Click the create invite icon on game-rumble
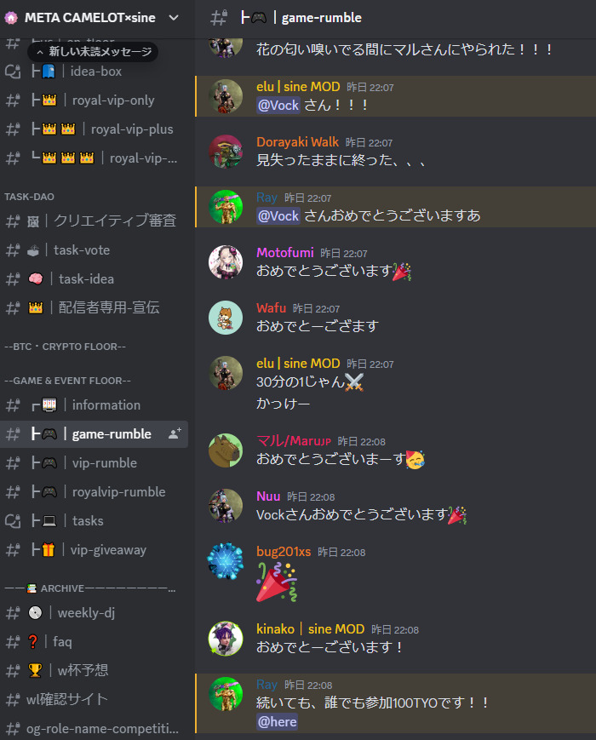596x740 pixels. [175, 433]
